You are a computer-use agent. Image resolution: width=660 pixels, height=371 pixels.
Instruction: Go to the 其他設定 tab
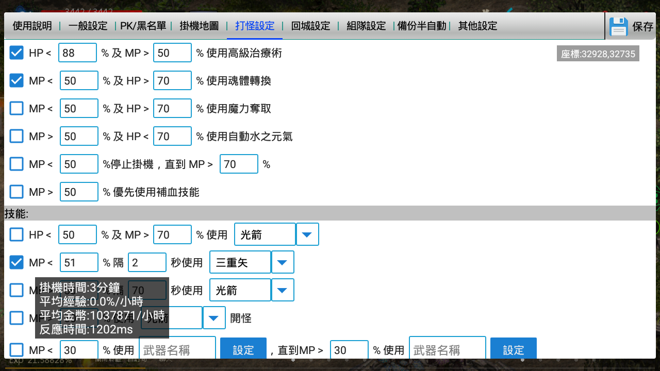[477, 26]
